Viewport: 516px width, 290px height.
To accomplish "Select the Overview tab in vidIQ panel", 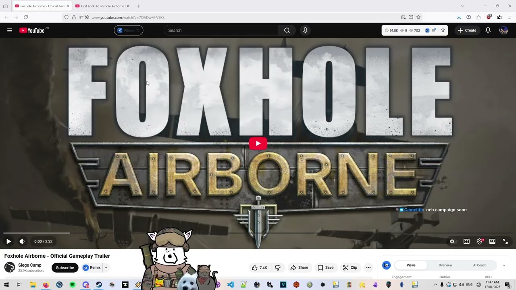I will [x=445, y=265].
